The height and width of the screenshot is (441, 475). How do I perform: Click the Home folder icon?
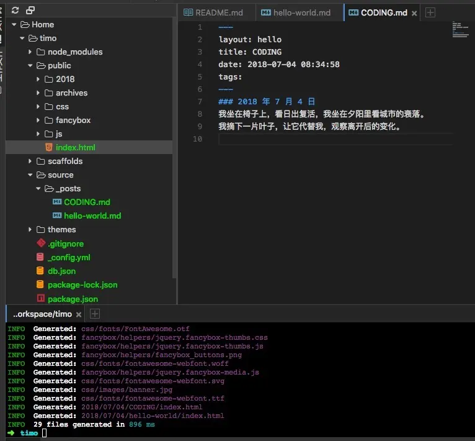coord(25,25)
